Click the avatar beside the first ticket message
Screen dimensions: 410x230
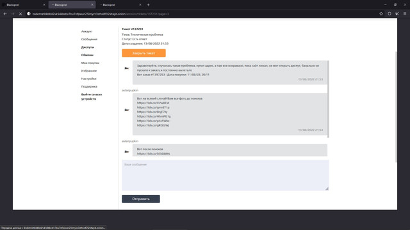point(127,68)
